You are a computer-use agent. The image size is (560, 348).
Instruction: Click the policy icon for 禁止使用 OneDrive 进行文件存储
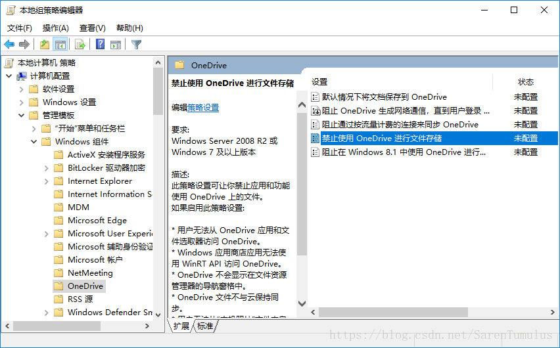tap(315, 138)
